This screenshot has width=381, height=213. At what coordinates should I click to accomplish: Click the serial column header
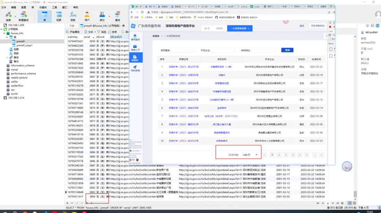(87, 37)
